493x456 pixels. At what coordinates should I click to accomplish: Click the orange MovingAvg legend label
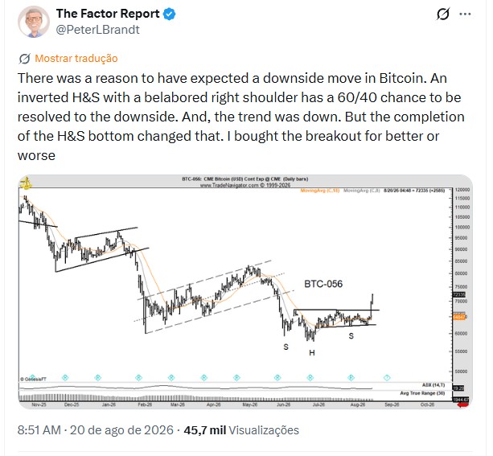tap(320, 191)
